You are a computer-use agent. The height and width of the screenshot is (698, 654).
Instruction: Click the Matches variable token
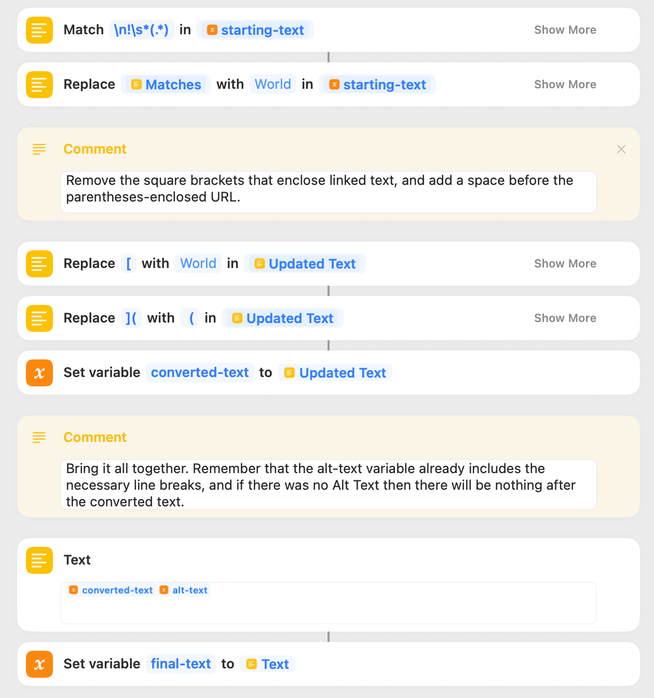pyautogui.click(x=166, y=85)
